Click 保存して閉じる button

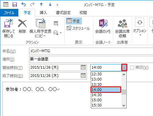(9, 28)
